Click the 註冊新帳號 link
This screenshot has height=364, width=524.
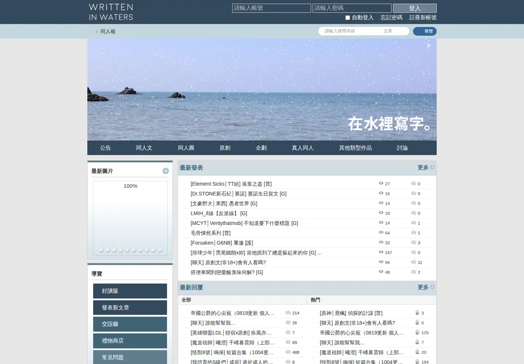pyautogui.click(x=423, y=17)
